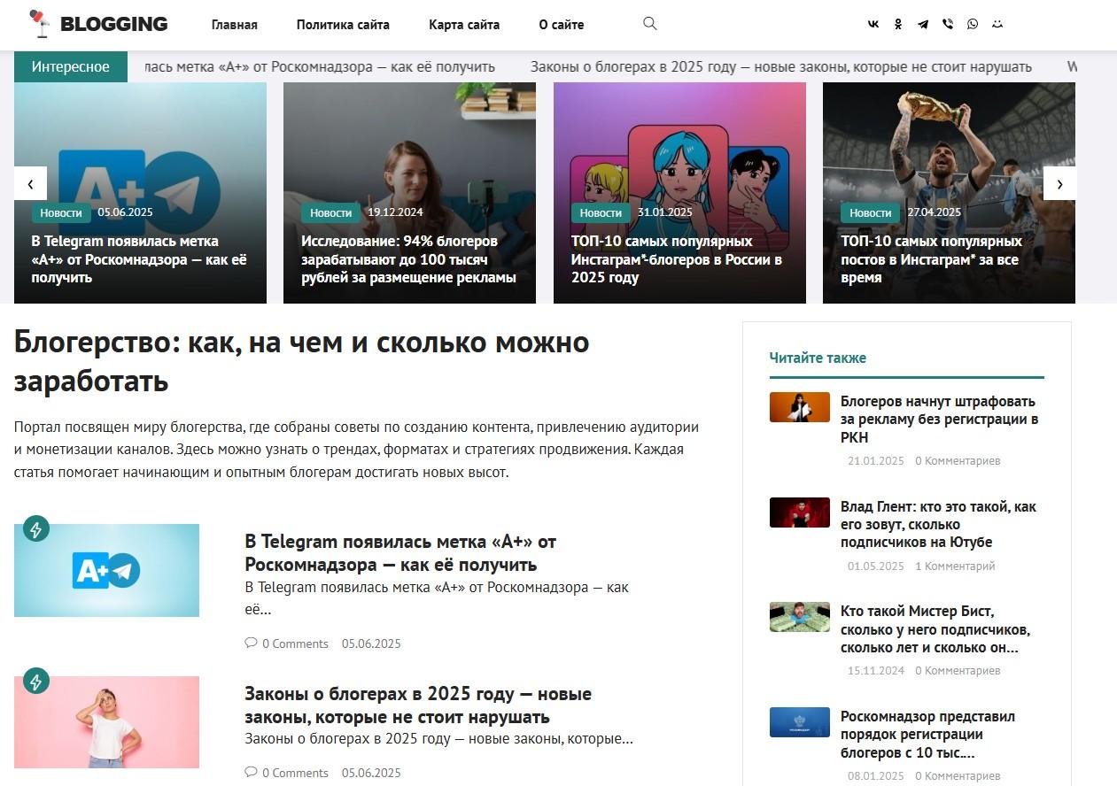Open the pink woman article thumbnail

click(x=106, y=722)
